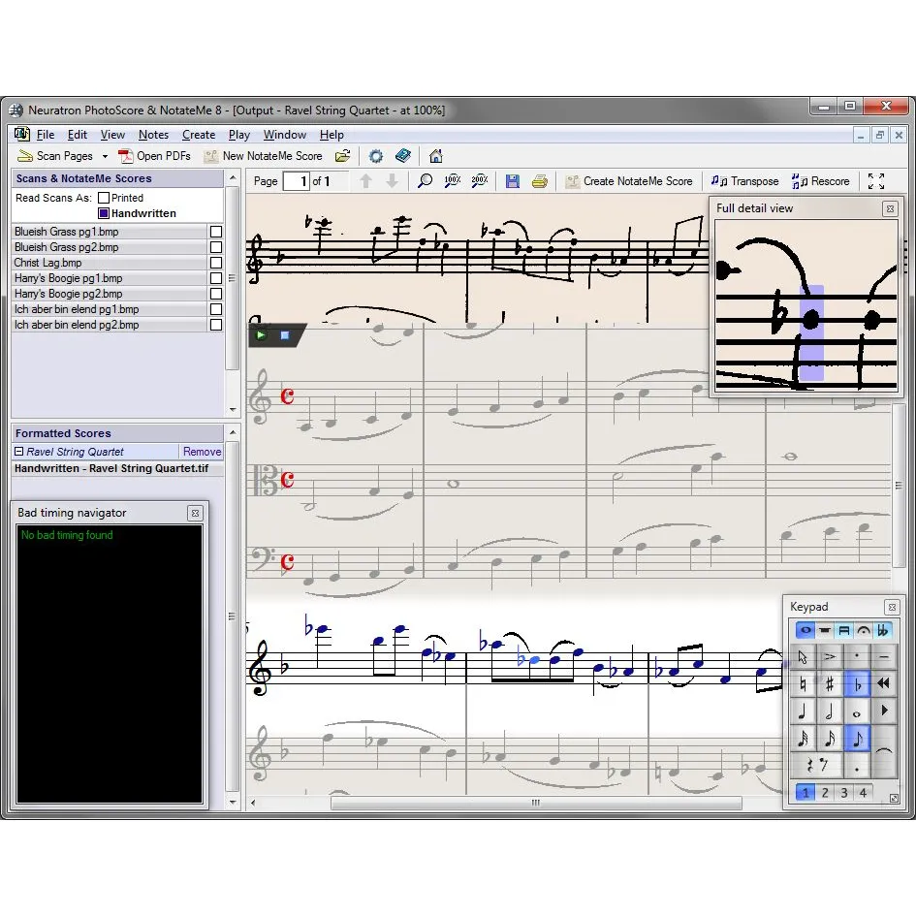Click the green play button above score
Screen dimensions: 916x916
click(261, 335)
